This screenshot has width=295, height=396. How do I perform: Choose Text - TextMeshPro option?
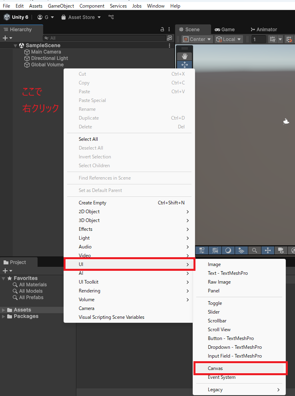(240, 273)
